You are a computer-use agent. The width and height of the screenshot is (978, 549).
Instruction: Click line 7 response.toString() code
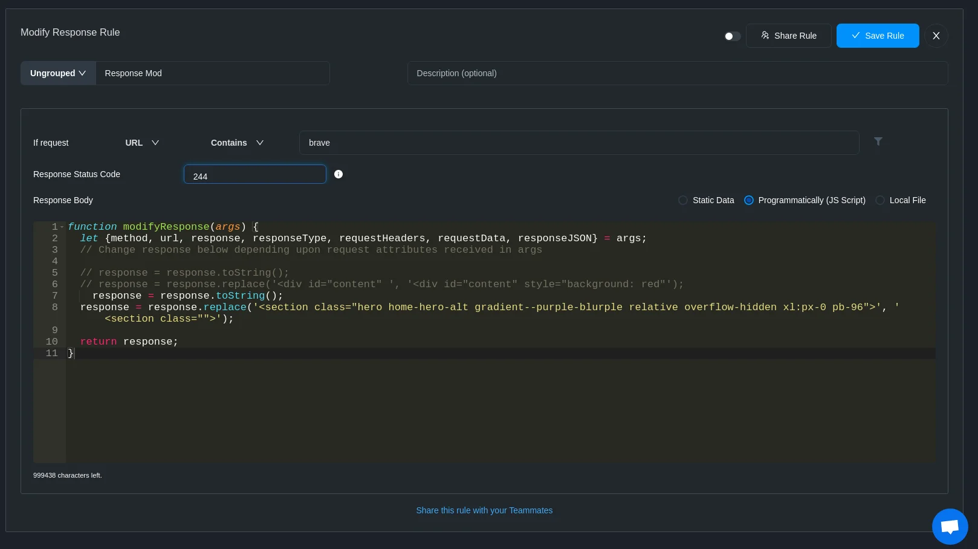click(x=187, y=296)
